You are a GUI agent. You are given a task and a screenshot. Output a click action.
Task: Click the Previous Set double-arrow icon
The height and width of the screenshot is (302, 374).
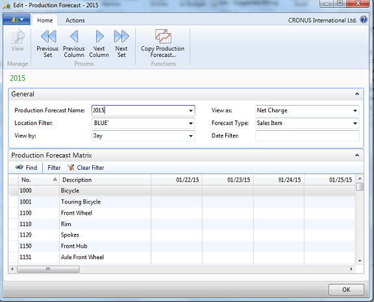click(49, 36)
